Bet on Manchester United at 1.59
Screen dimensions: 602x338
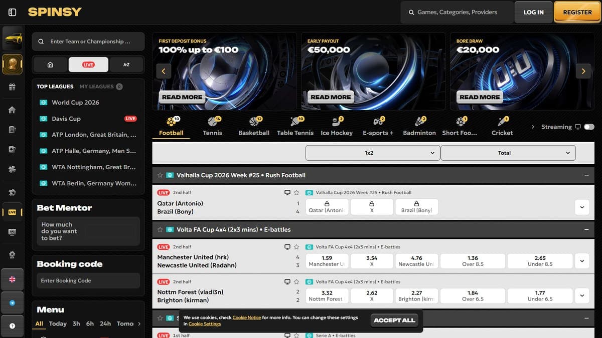pyautogui.click(x=327, y=261)
